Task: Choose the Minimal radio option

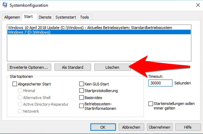Action: tap(20, 91)
